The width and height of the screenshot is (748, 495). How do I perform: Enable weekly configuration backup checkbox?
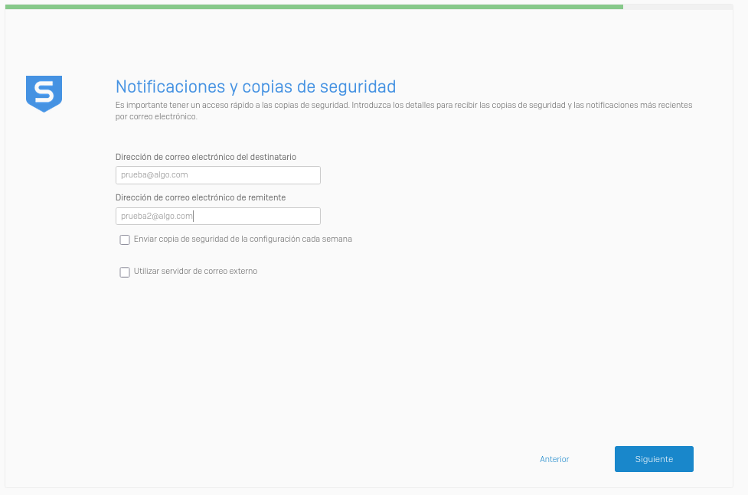[x=125, y=239]
